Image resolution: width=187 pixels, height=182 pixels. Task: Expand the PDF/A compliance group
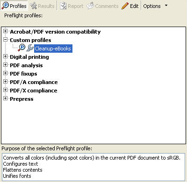point(5,82)
